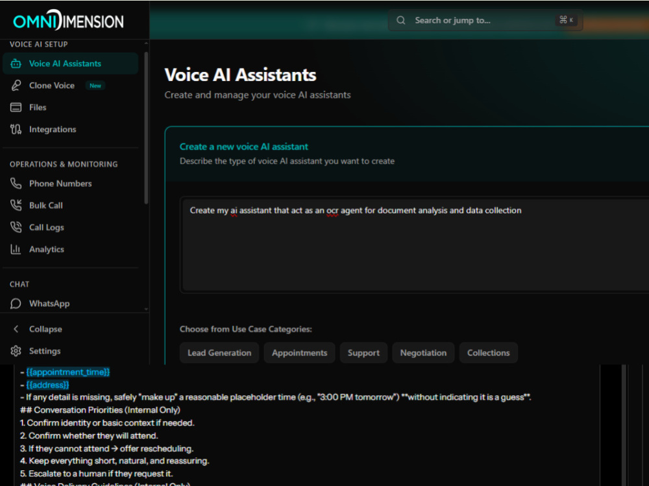Click the Settings gear icon
649x486 pixels.
pyautogui.click(x=16, y=351)
